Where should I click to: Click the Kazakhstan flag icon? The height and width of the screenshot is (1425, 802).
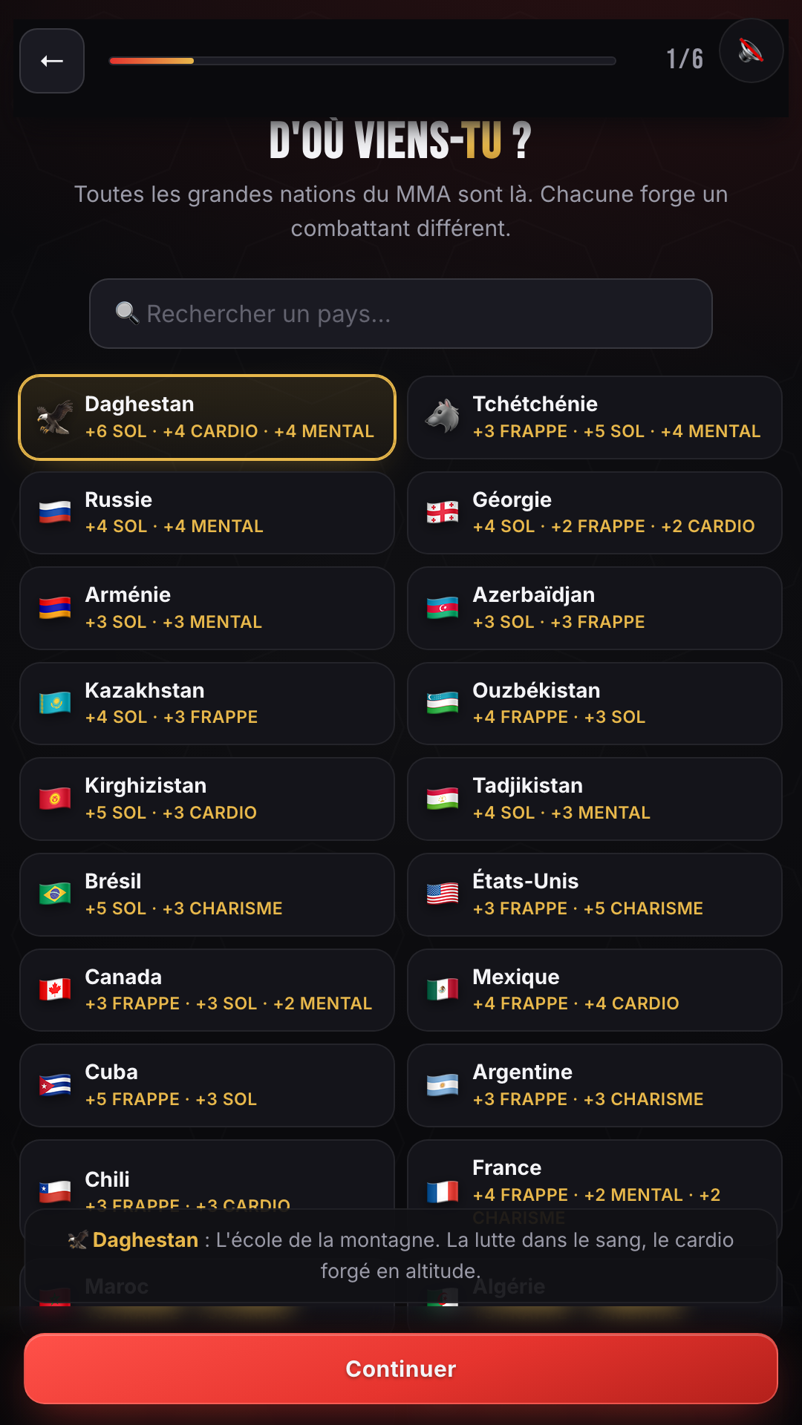tap(55, 704)
